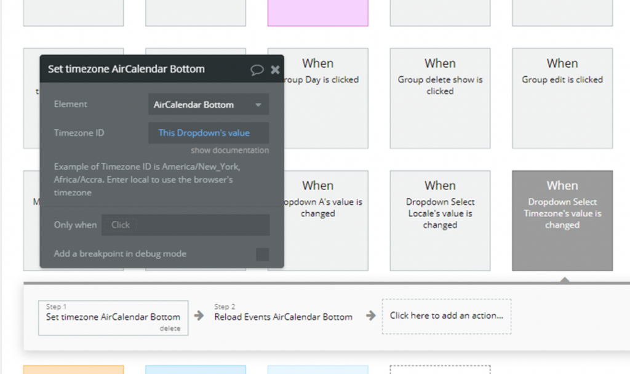Screen dimensions: 630x374
Task: Click here to add an action
Action: click(x=446, y=316)
